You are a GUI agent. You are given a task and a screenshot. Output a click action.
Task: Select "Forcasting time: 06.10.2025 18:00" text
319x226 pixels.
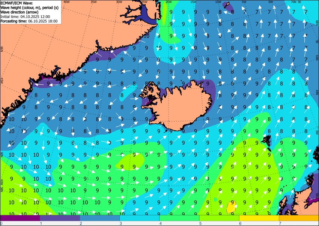(x=29, y=21)
